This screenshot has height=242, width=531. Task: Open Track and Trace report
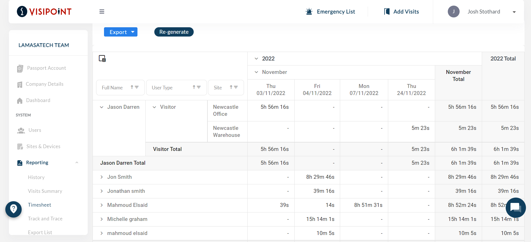(45, 219)
